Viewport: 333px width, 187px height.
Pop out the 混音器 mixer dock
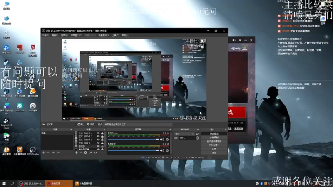tap(170, 129)
